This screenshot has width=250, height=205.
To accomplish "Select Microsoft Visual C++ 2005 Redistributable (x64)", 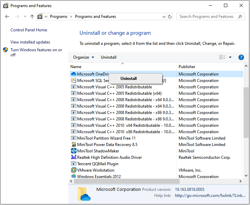I will tap(119, 93).
